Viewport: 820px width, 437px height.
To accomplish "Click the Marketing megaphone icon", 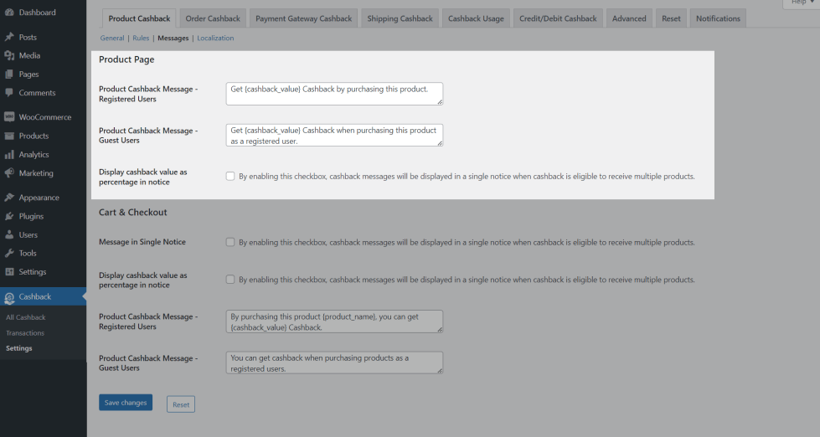I will click(9, 173).
